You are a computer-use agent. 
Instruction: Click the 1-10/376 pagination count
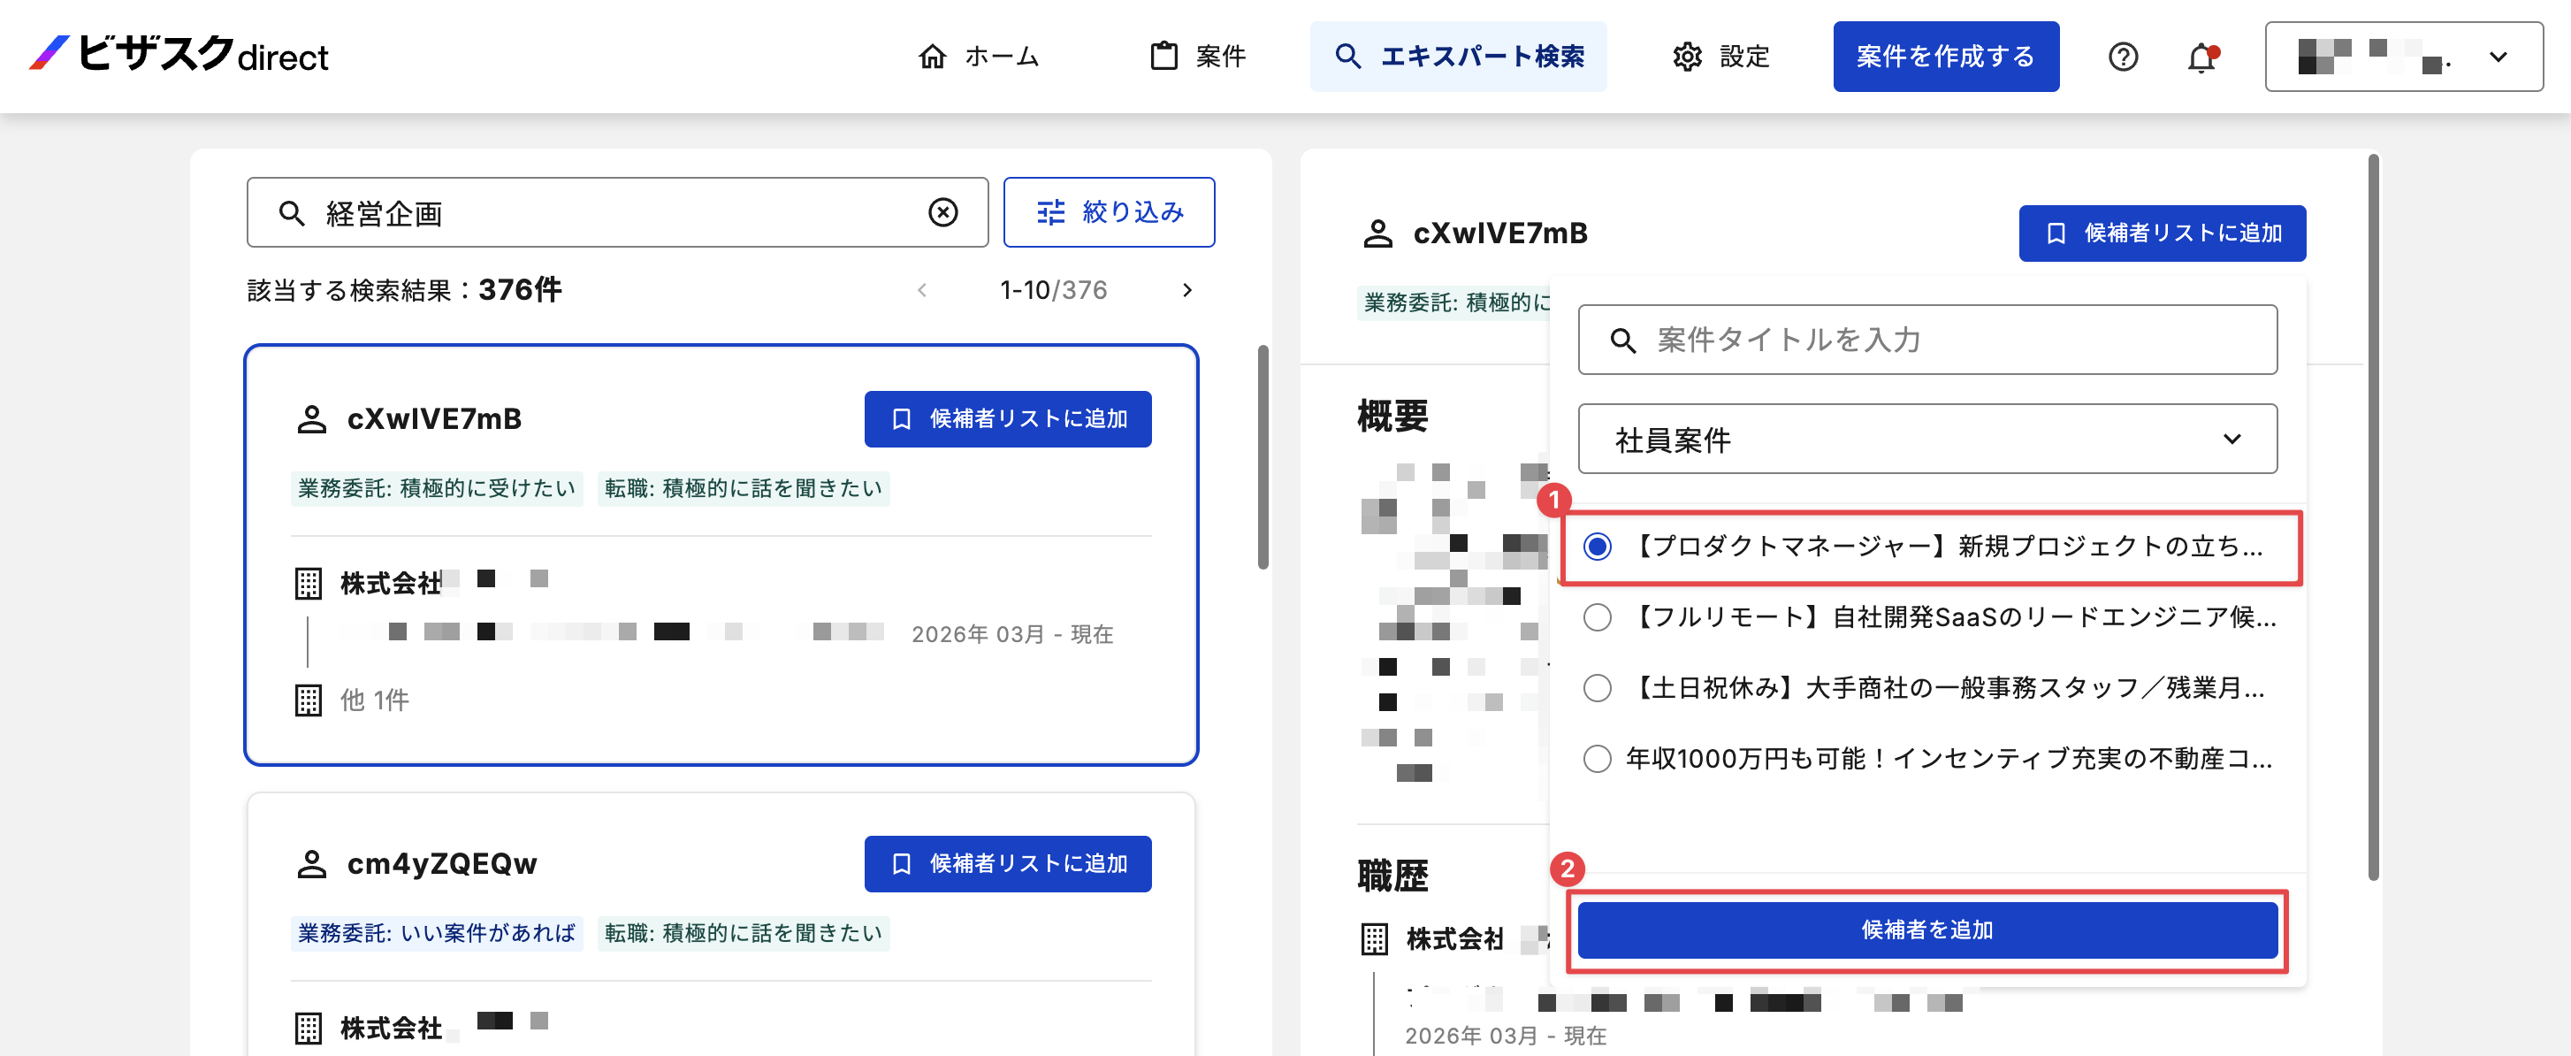1054,289
